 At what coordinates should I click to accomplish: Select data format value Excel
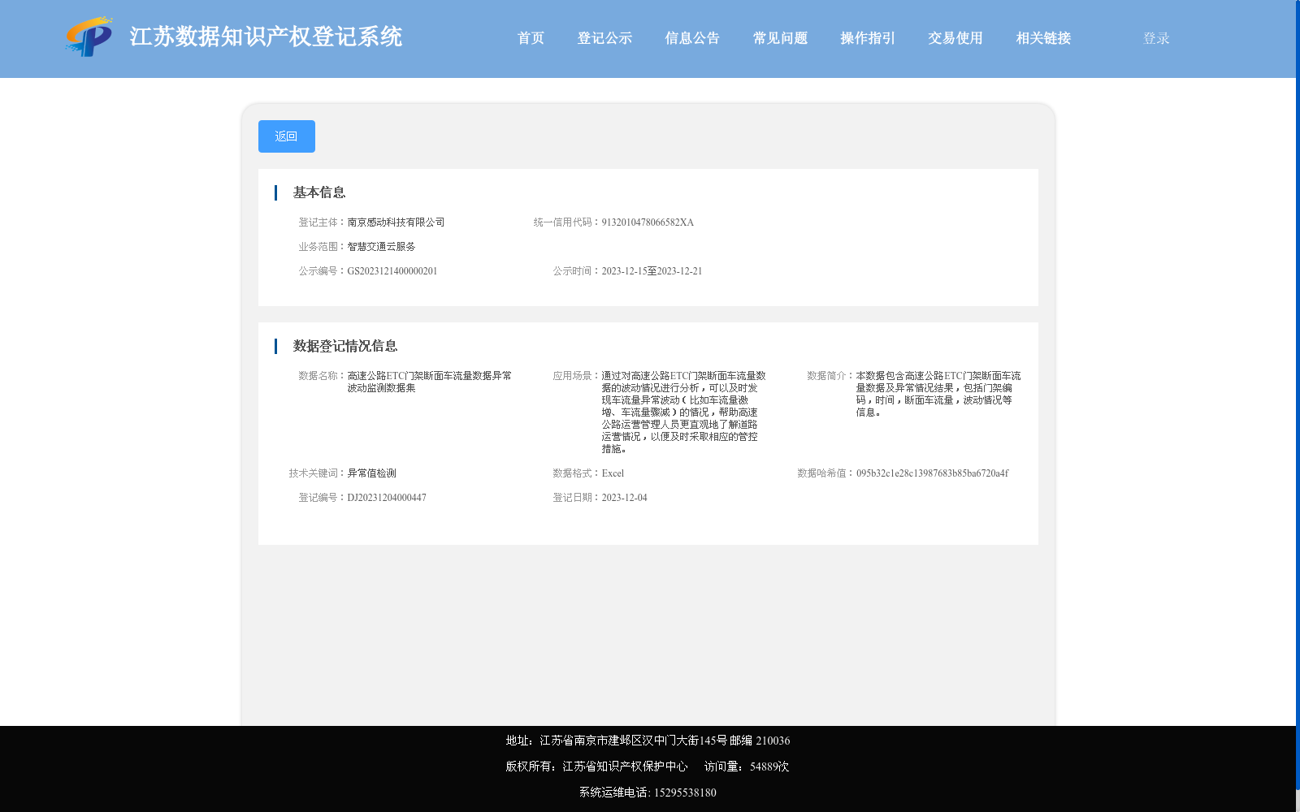tap(613, 473)
